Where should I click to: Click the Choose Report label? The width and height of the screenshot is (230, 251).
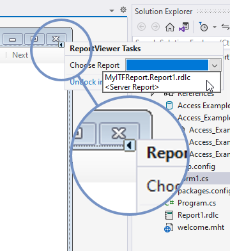click(x=95, y=65)
